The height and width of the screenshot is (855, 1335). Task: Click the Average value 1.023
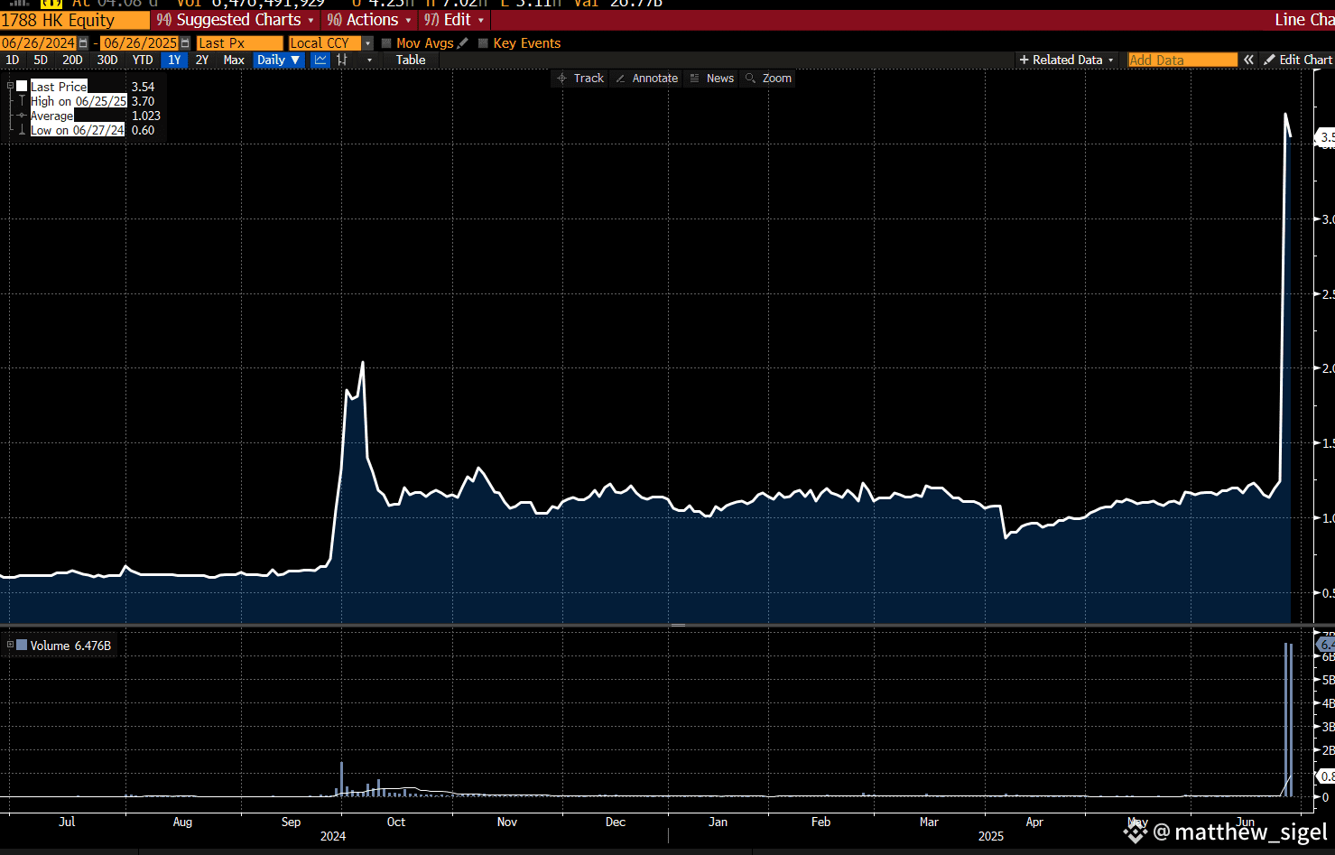click(x=146, y=116)
